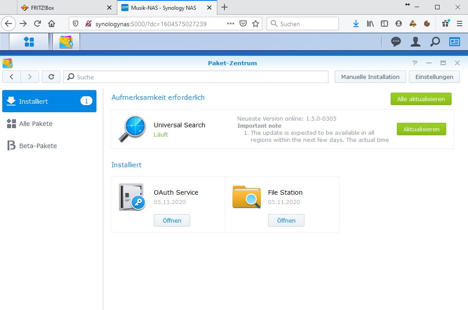Click the Neueste Version online text
The image size is (468, 310).
pos(287,118)
